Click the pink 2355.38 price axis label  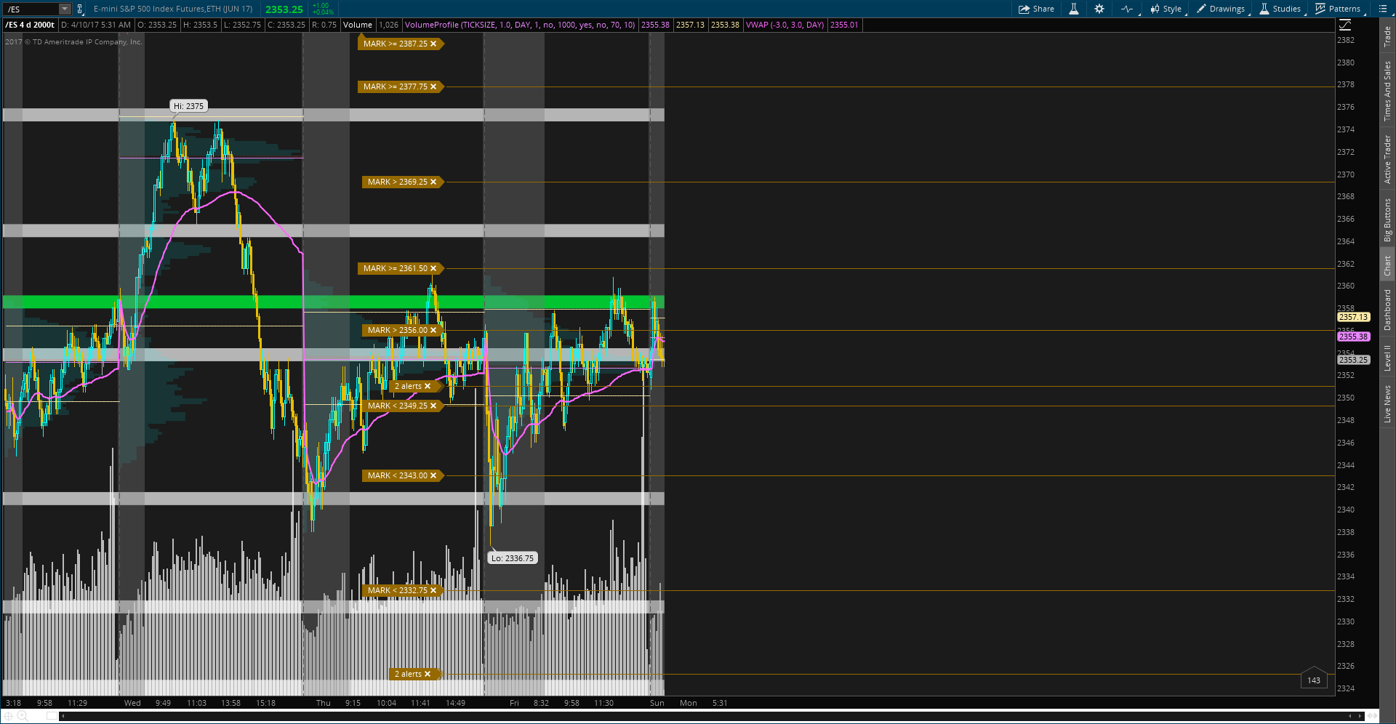coord(1354,337)
